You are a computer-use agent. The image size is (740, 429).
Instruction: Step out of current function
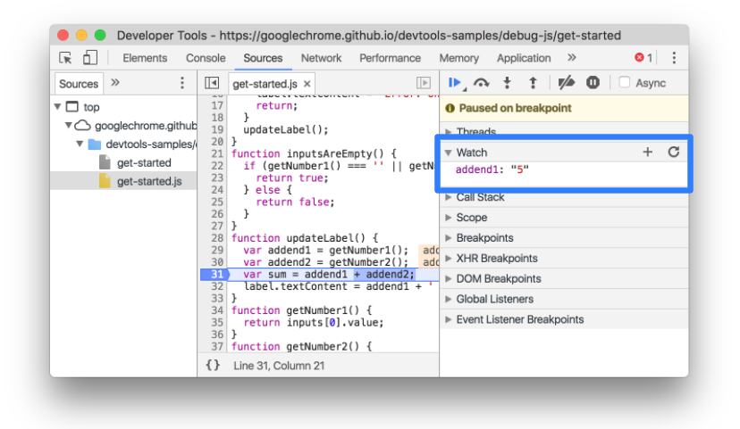tap(533, 83)
